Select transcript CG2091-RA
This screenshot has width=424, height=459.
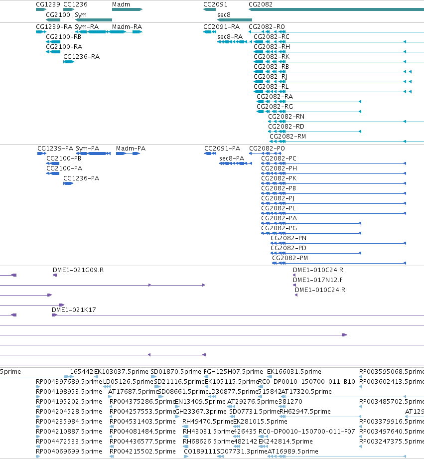222,26
